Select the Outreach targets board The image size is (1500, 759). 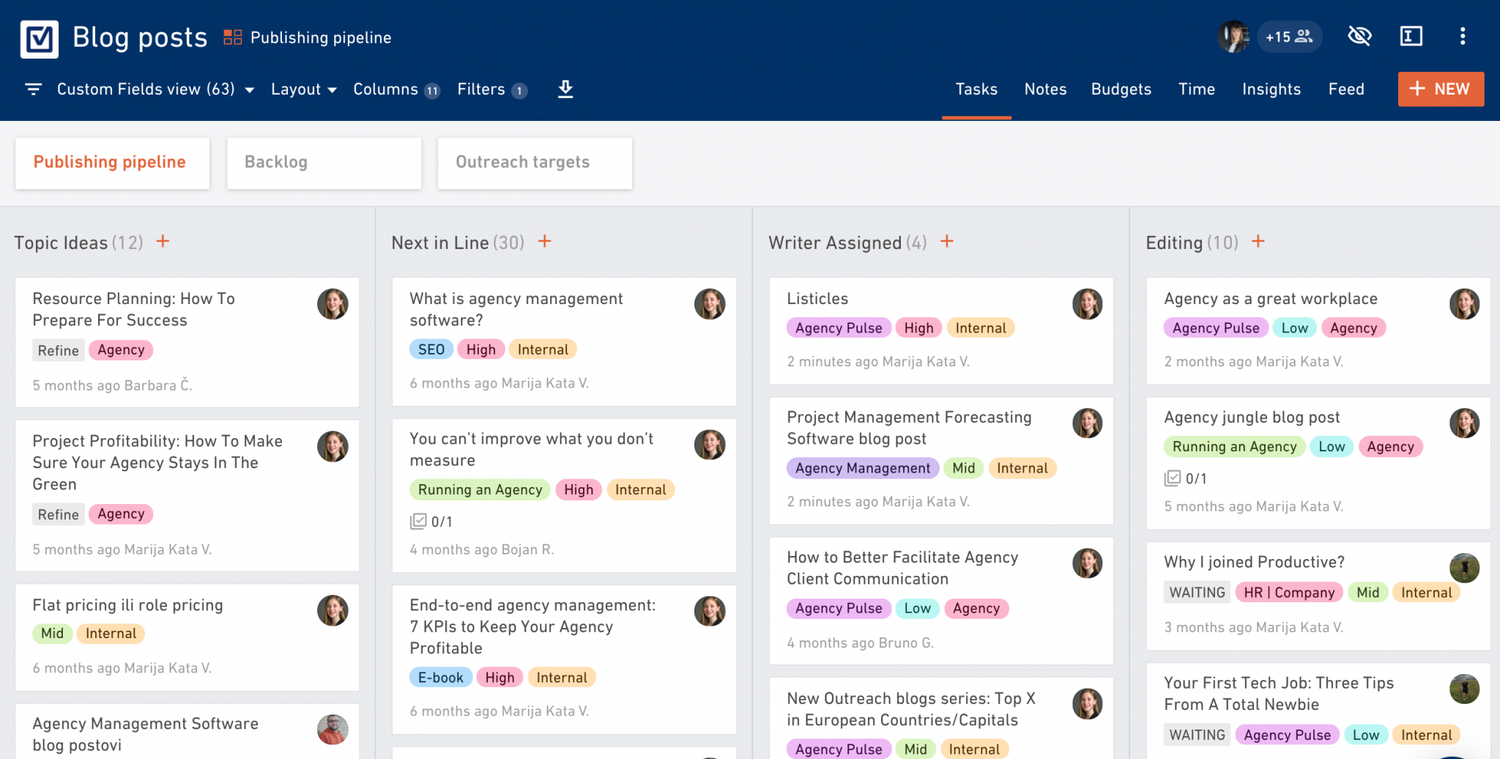coord(535,163)
